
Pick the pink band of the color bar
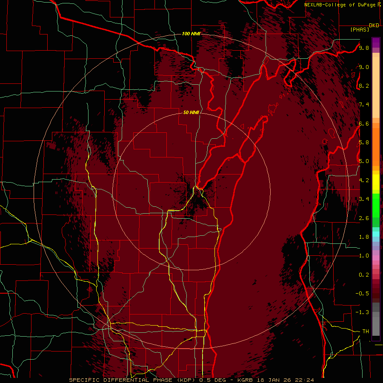pos(376,258)
